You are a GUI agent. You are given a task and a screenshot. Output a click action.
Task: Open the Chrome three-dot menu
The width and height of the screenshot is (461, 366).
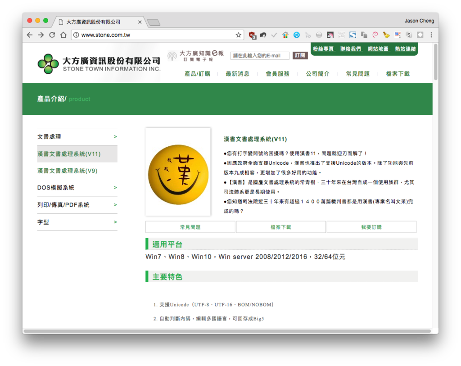tap(431, 35)
